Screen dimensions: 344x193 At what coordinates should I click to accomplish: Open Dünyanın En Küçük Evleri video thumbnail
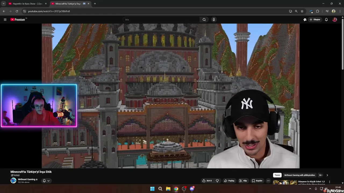(285, 183)
